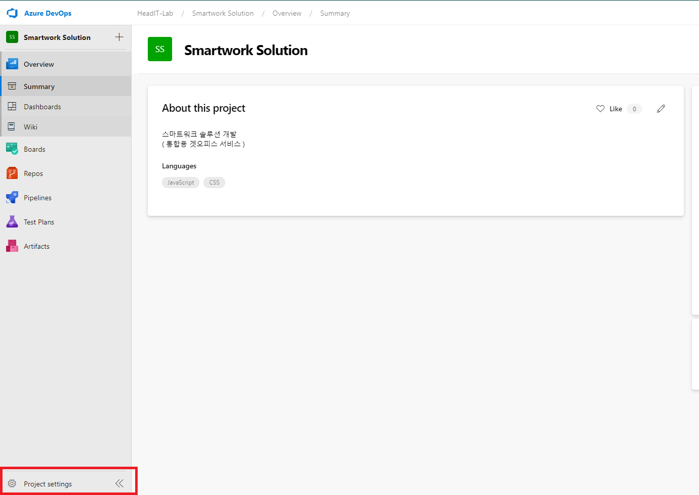The width and height of the screenshot is (699, 495).
Task: Open the Azure DevOps home link text
Action: pyautogui.click(x=48, y=13)
